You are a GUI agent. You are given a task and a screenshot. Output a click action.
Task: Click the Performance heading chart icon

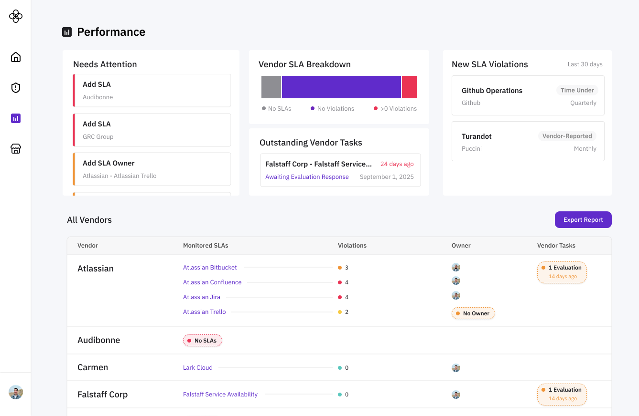(67, 32)
